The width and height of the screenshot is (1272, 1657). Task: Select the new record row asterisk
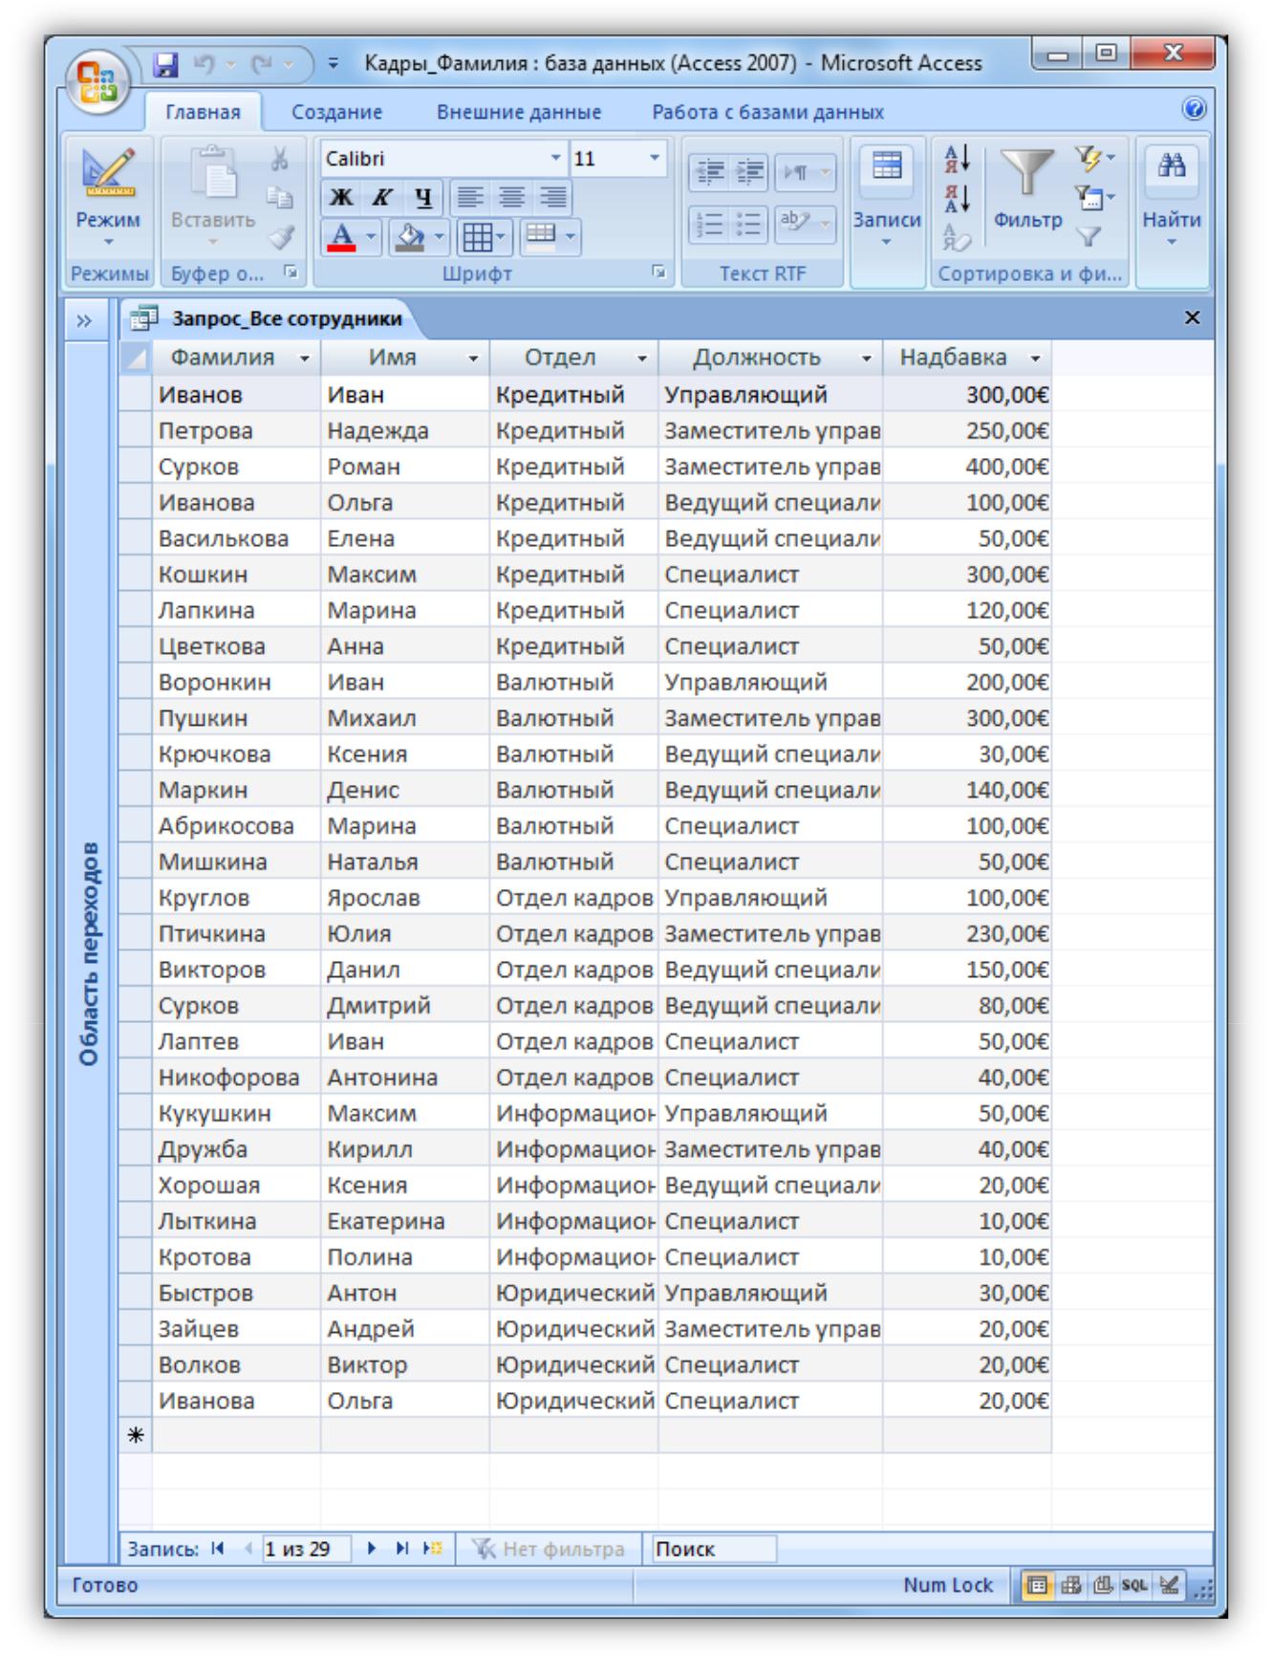click(x=135, y=1435)
